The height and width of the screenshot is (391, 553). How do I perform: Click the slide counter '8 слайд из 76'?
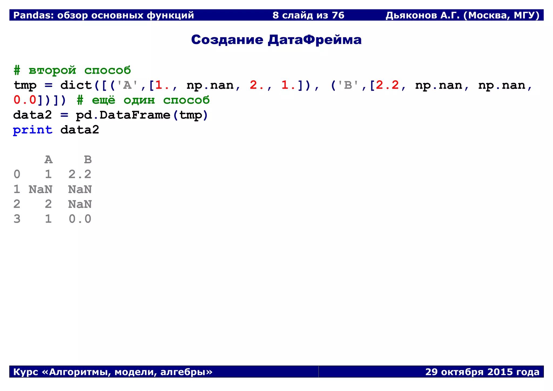click(x=308, y=15)
